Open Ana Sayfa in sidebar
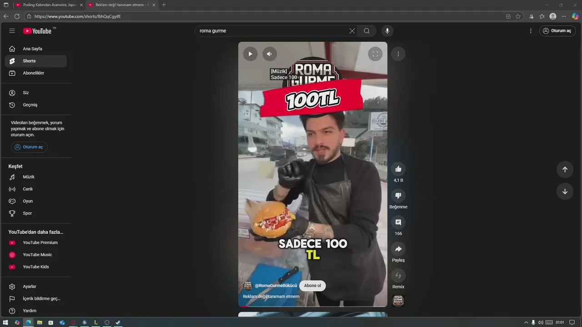Screen dimensions: 582x327 click(x=36, y=49)
